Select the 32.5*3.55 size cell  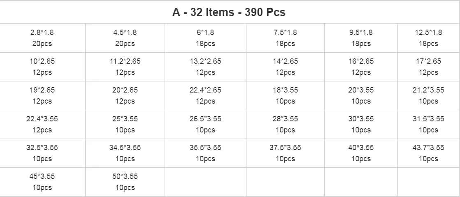click(x=42, y=153)
